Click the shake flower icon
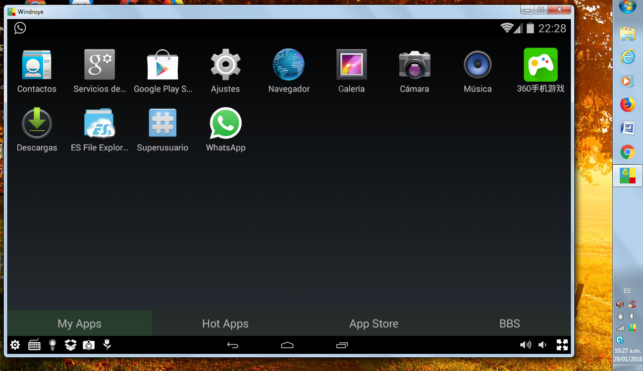 tap(107, 345)
